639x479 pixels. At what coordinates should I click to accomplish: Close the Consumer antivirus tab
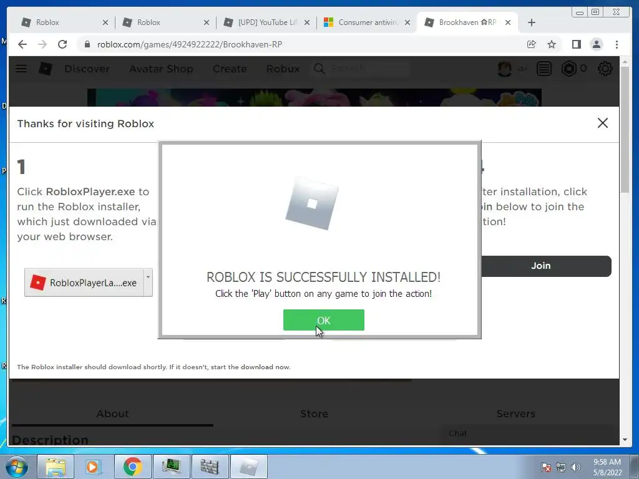tap(407, 23)
